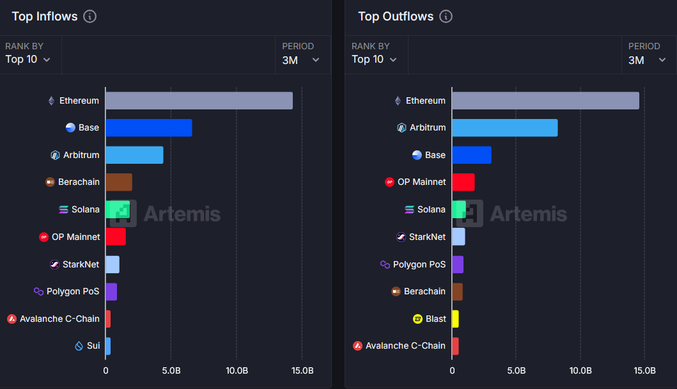Image resolution: width=677 pixels, height=389 pixels.
Task: Click the Solana label in Top Outflows
Action: 432,210
